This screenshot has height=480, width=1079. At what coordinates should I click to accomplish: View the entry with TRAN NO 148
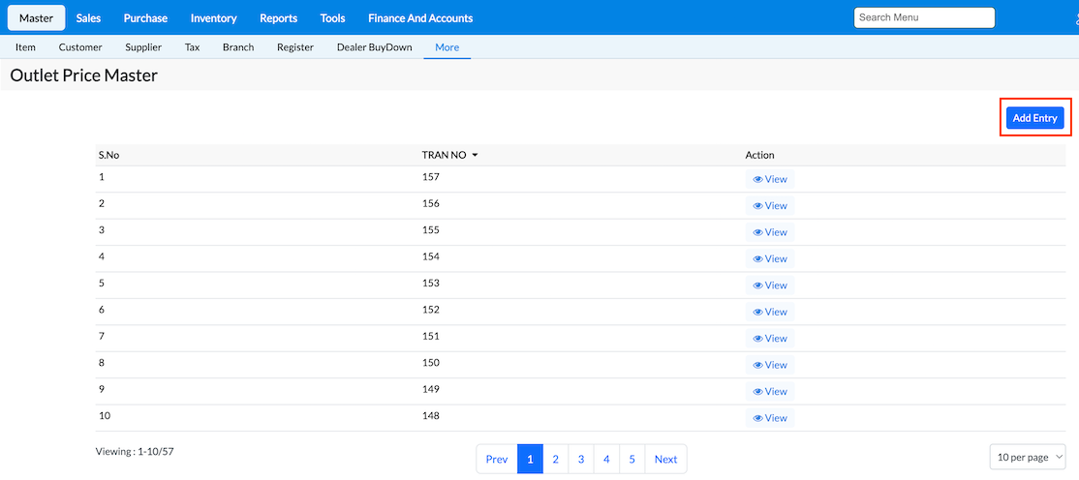click(x=770, y=418)
